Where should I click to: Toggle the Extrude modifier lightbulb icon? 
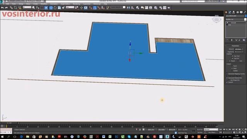[x=227, y=23]
